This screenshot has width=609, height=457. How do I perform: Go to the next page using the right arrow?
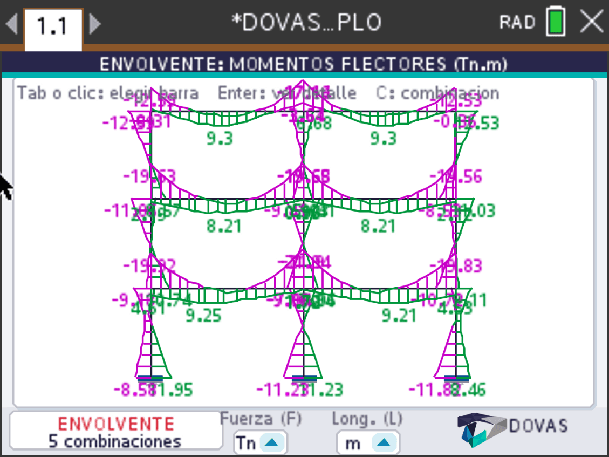click(95, 24)
